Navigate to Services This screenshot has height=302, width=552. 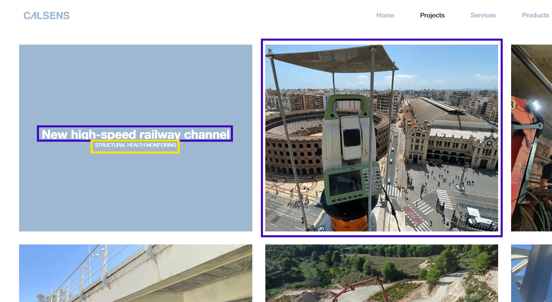(x=483, y=15)
